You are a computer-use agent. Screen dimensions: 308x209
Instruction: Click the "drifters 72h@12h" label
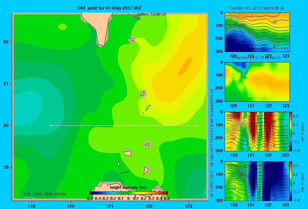152,14
